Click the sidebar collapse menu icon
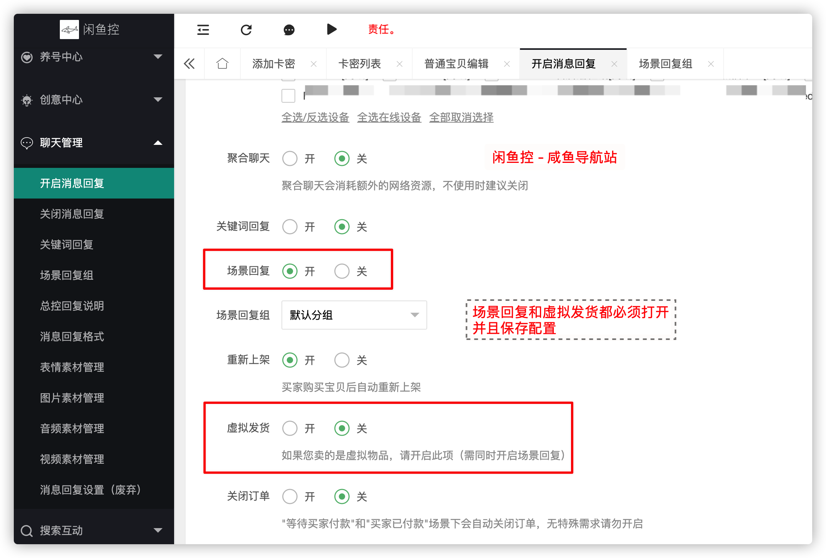The width and height of the screenshot is (826, 558). [203, 30]
